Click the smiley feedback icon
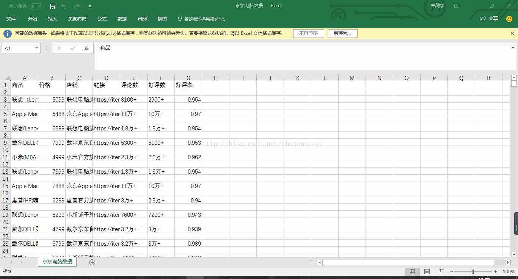Viewport: 518px width, 279px height. coord(509,19)
